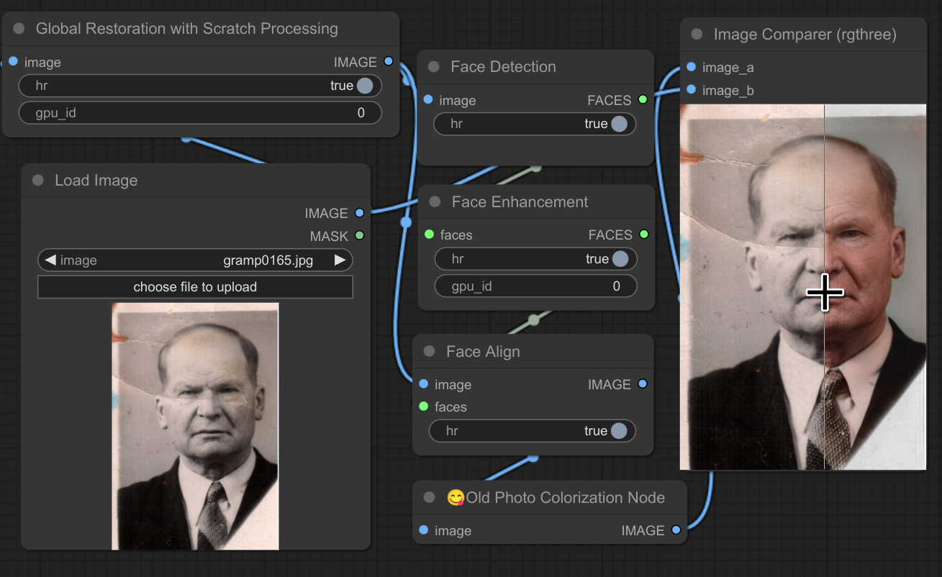The width and height of the screenshot is (942, 577).
Task: Click the Face Enhancement gpu_id field
Action: [535, 286]
